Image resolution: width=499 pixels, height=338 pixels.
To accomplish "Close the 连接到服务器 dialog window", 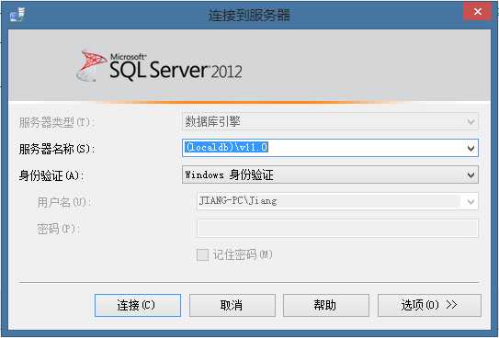I will (477, 12).
